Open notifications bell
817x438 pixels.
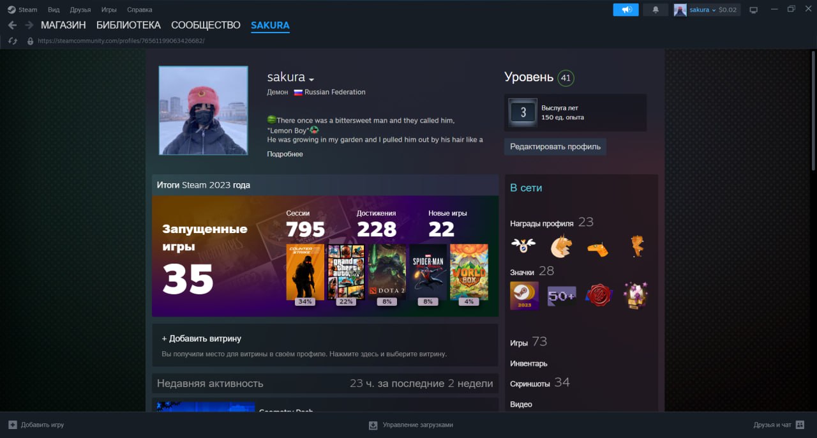tap(656, 10)
